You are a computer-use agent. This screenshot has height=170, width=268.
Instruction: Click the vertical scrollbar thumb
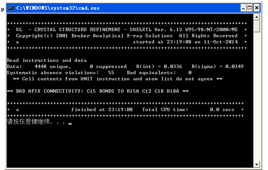point(256,26)
